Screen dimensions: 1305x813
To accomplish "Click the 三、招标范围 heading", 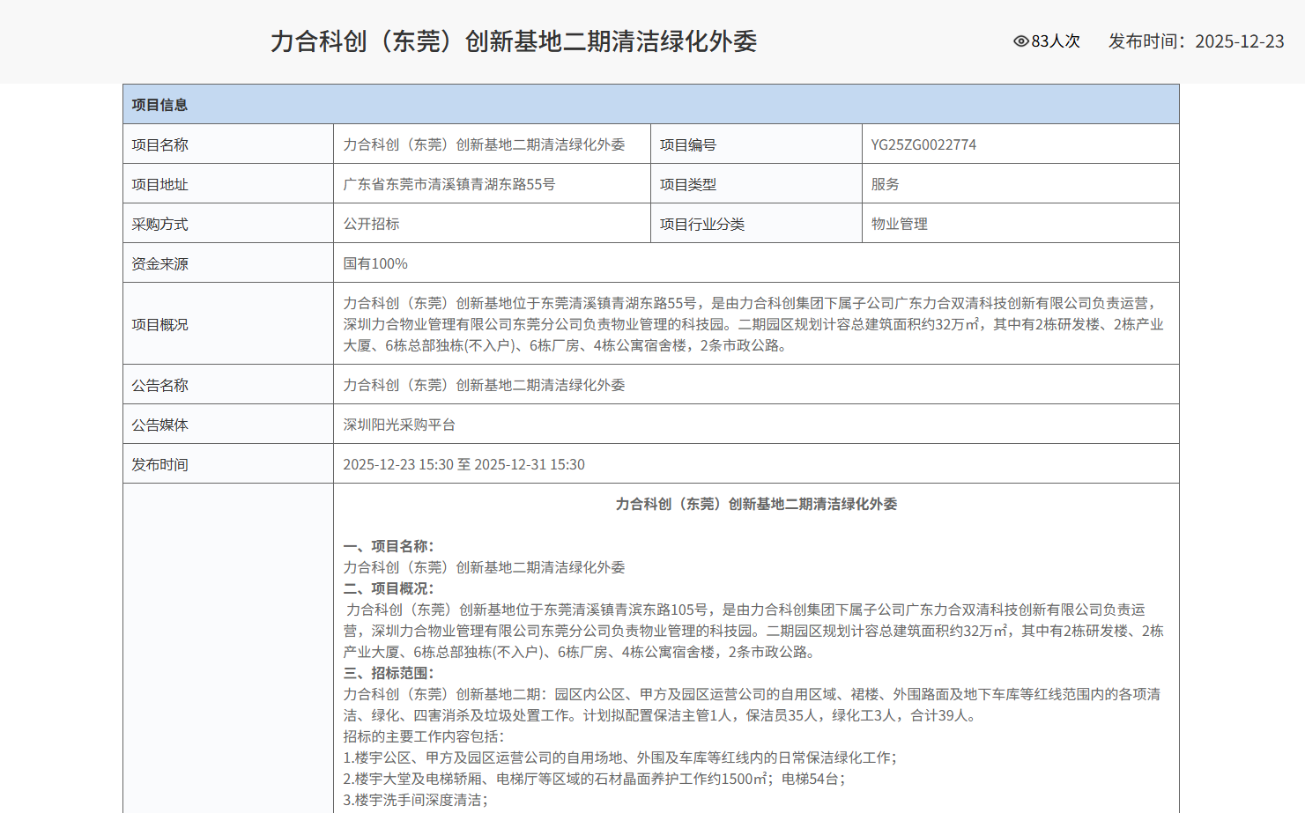I will 388,673.
